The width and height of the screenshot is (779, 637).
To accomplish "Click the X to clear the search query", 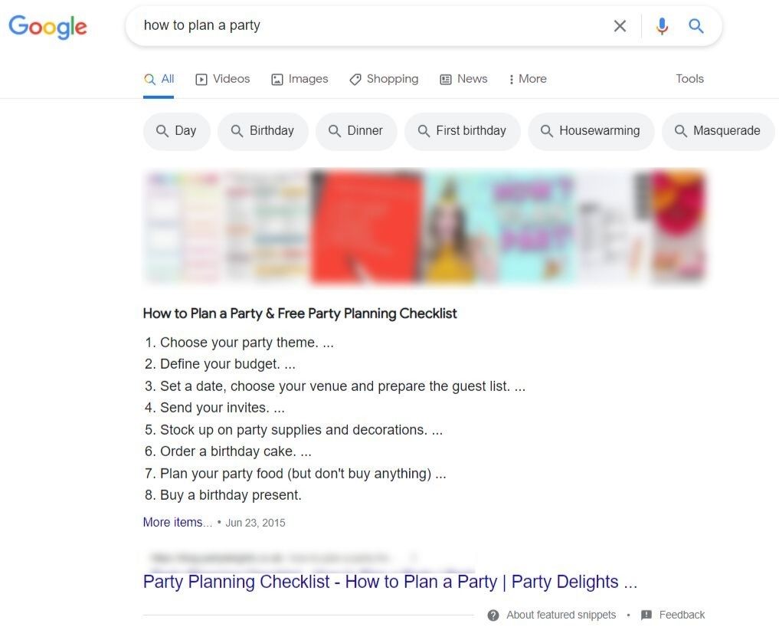I will click(x=620, y=25).
